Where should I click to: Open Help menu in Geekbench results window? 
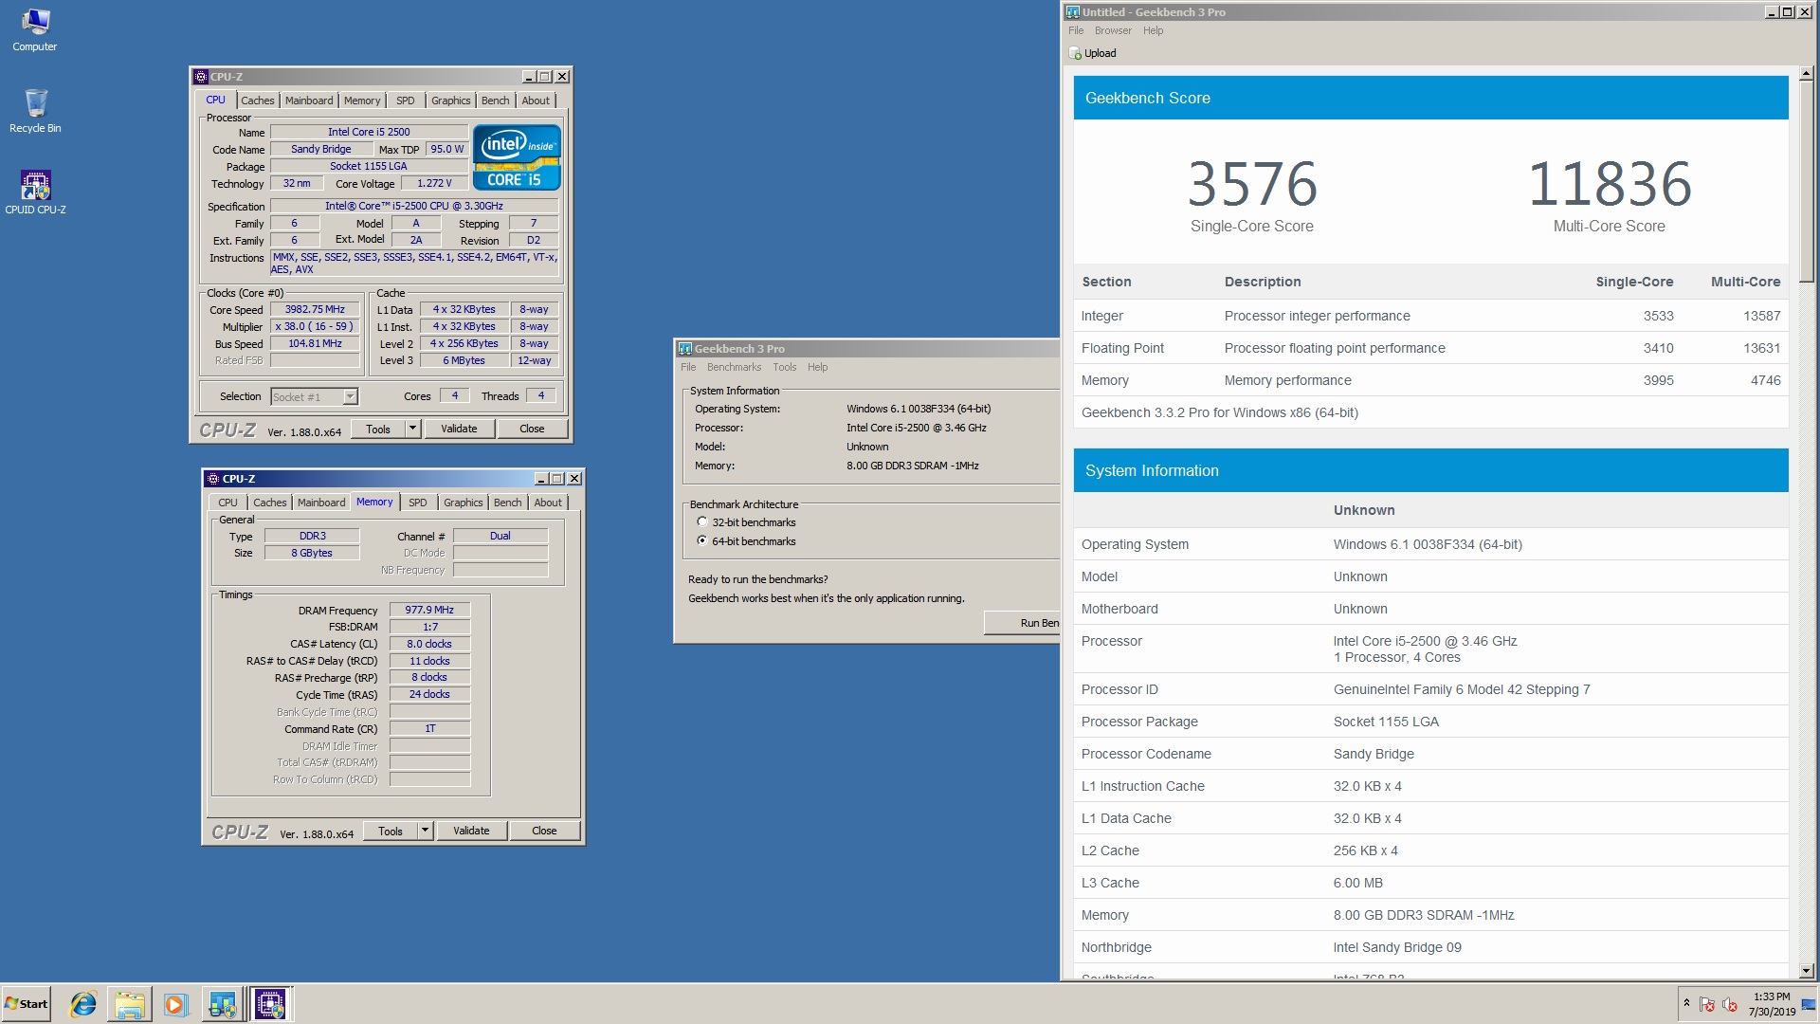(1153, 30)
